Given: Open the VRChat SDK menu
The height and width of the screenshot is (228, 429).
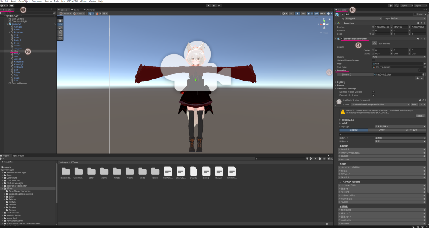Looking at the screenshot, I should click(73, 1).
